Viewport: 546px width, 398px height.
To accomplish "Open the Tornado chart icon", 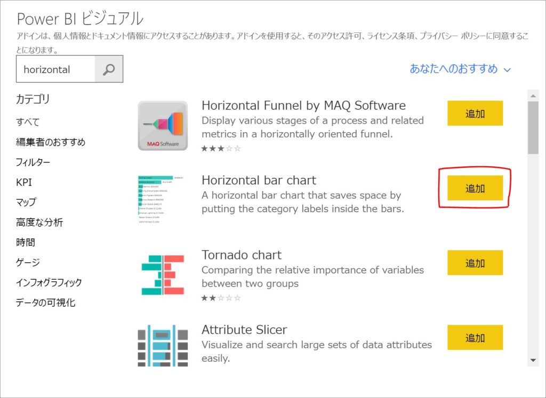I will [x=163, y=275].
